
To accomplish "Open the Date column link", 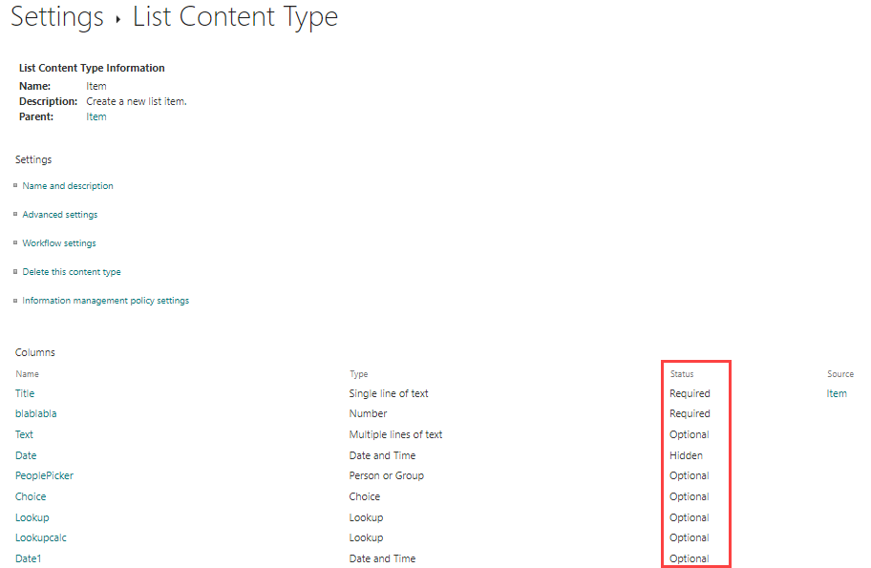I will tap(26, 456).
